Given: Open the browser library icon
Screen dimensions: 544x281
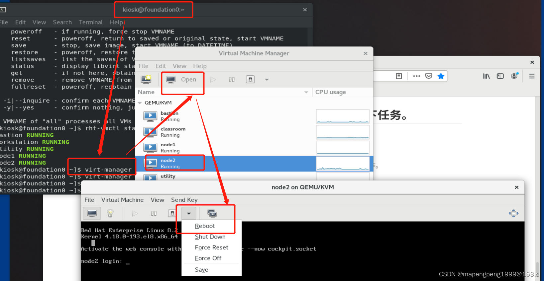Looking at the screenshot, I should pos(486,76).
